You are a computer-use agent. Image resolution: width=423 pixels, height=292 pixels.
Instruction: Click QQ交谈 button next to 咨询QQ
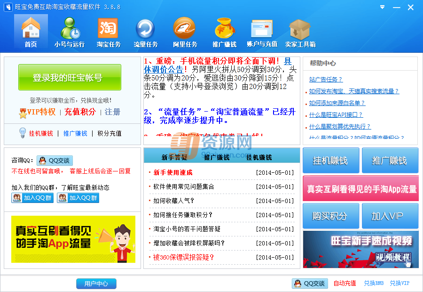55,160
